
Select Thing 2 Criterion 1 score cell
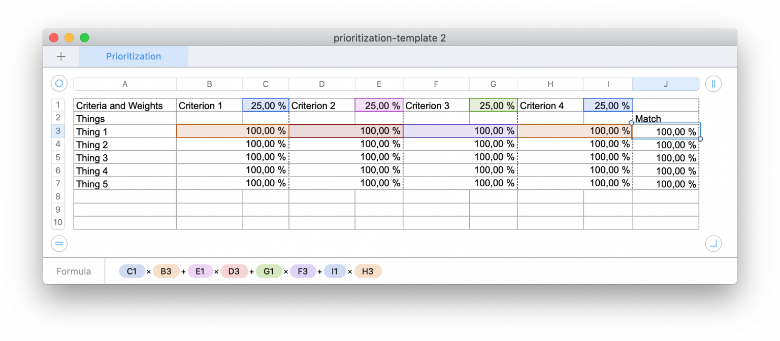pos(233,145)
